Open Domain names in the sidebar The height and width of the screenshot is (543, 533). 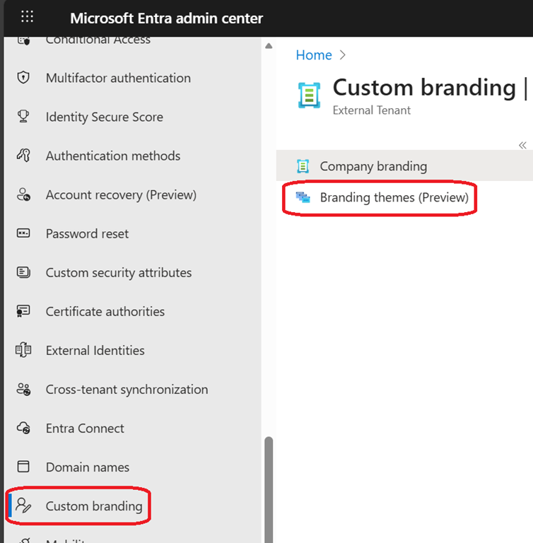coord(87,467)
